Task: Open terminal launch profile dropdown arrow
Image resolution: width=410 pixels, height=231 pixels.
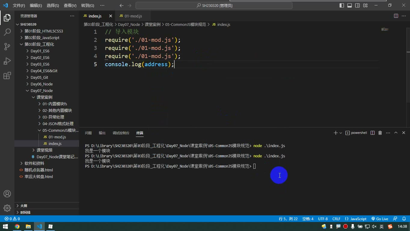Action: coord(341,133)
